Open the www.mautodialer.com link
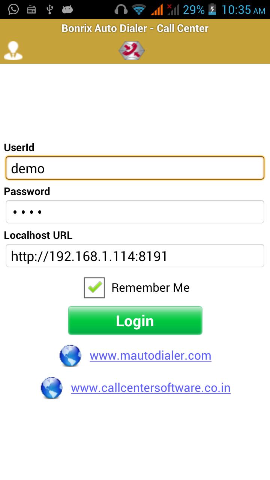270x480 pixels. coord(150,355)
